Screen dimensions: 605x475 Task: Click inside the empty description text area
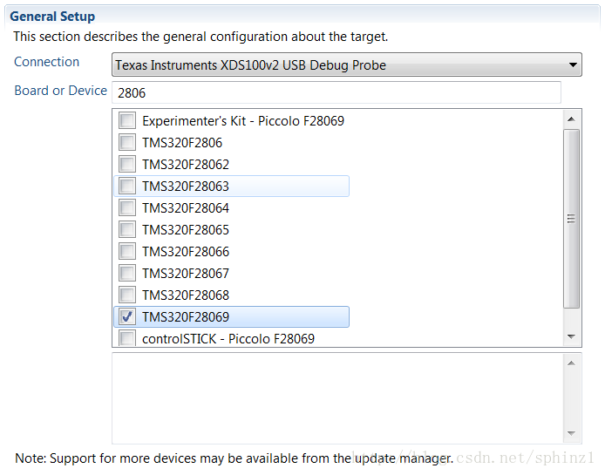pyautogui.click(x=337, y=398)
